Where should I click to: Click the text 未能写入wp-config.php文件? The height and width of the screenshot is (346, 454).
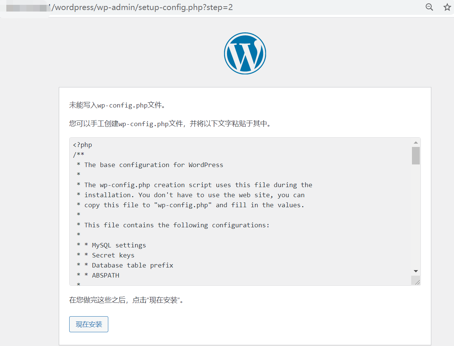pyautogui.click(x=117, y=105)
